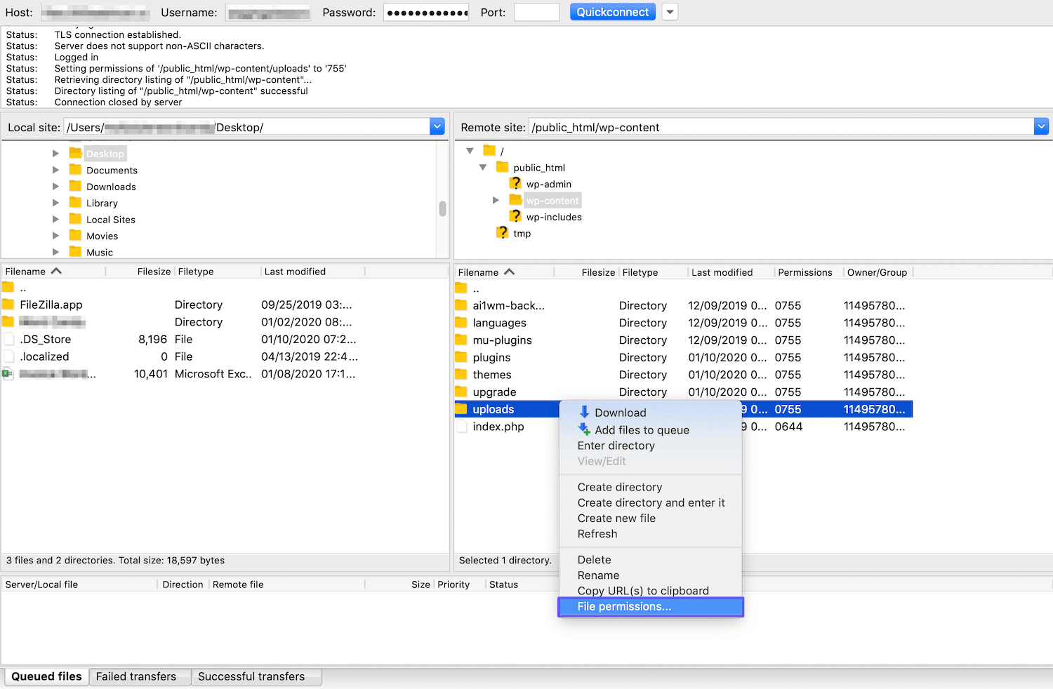This screenshot has width=1053, height=689.
Task: Click the Add files to queue icon
Action: 583,429
